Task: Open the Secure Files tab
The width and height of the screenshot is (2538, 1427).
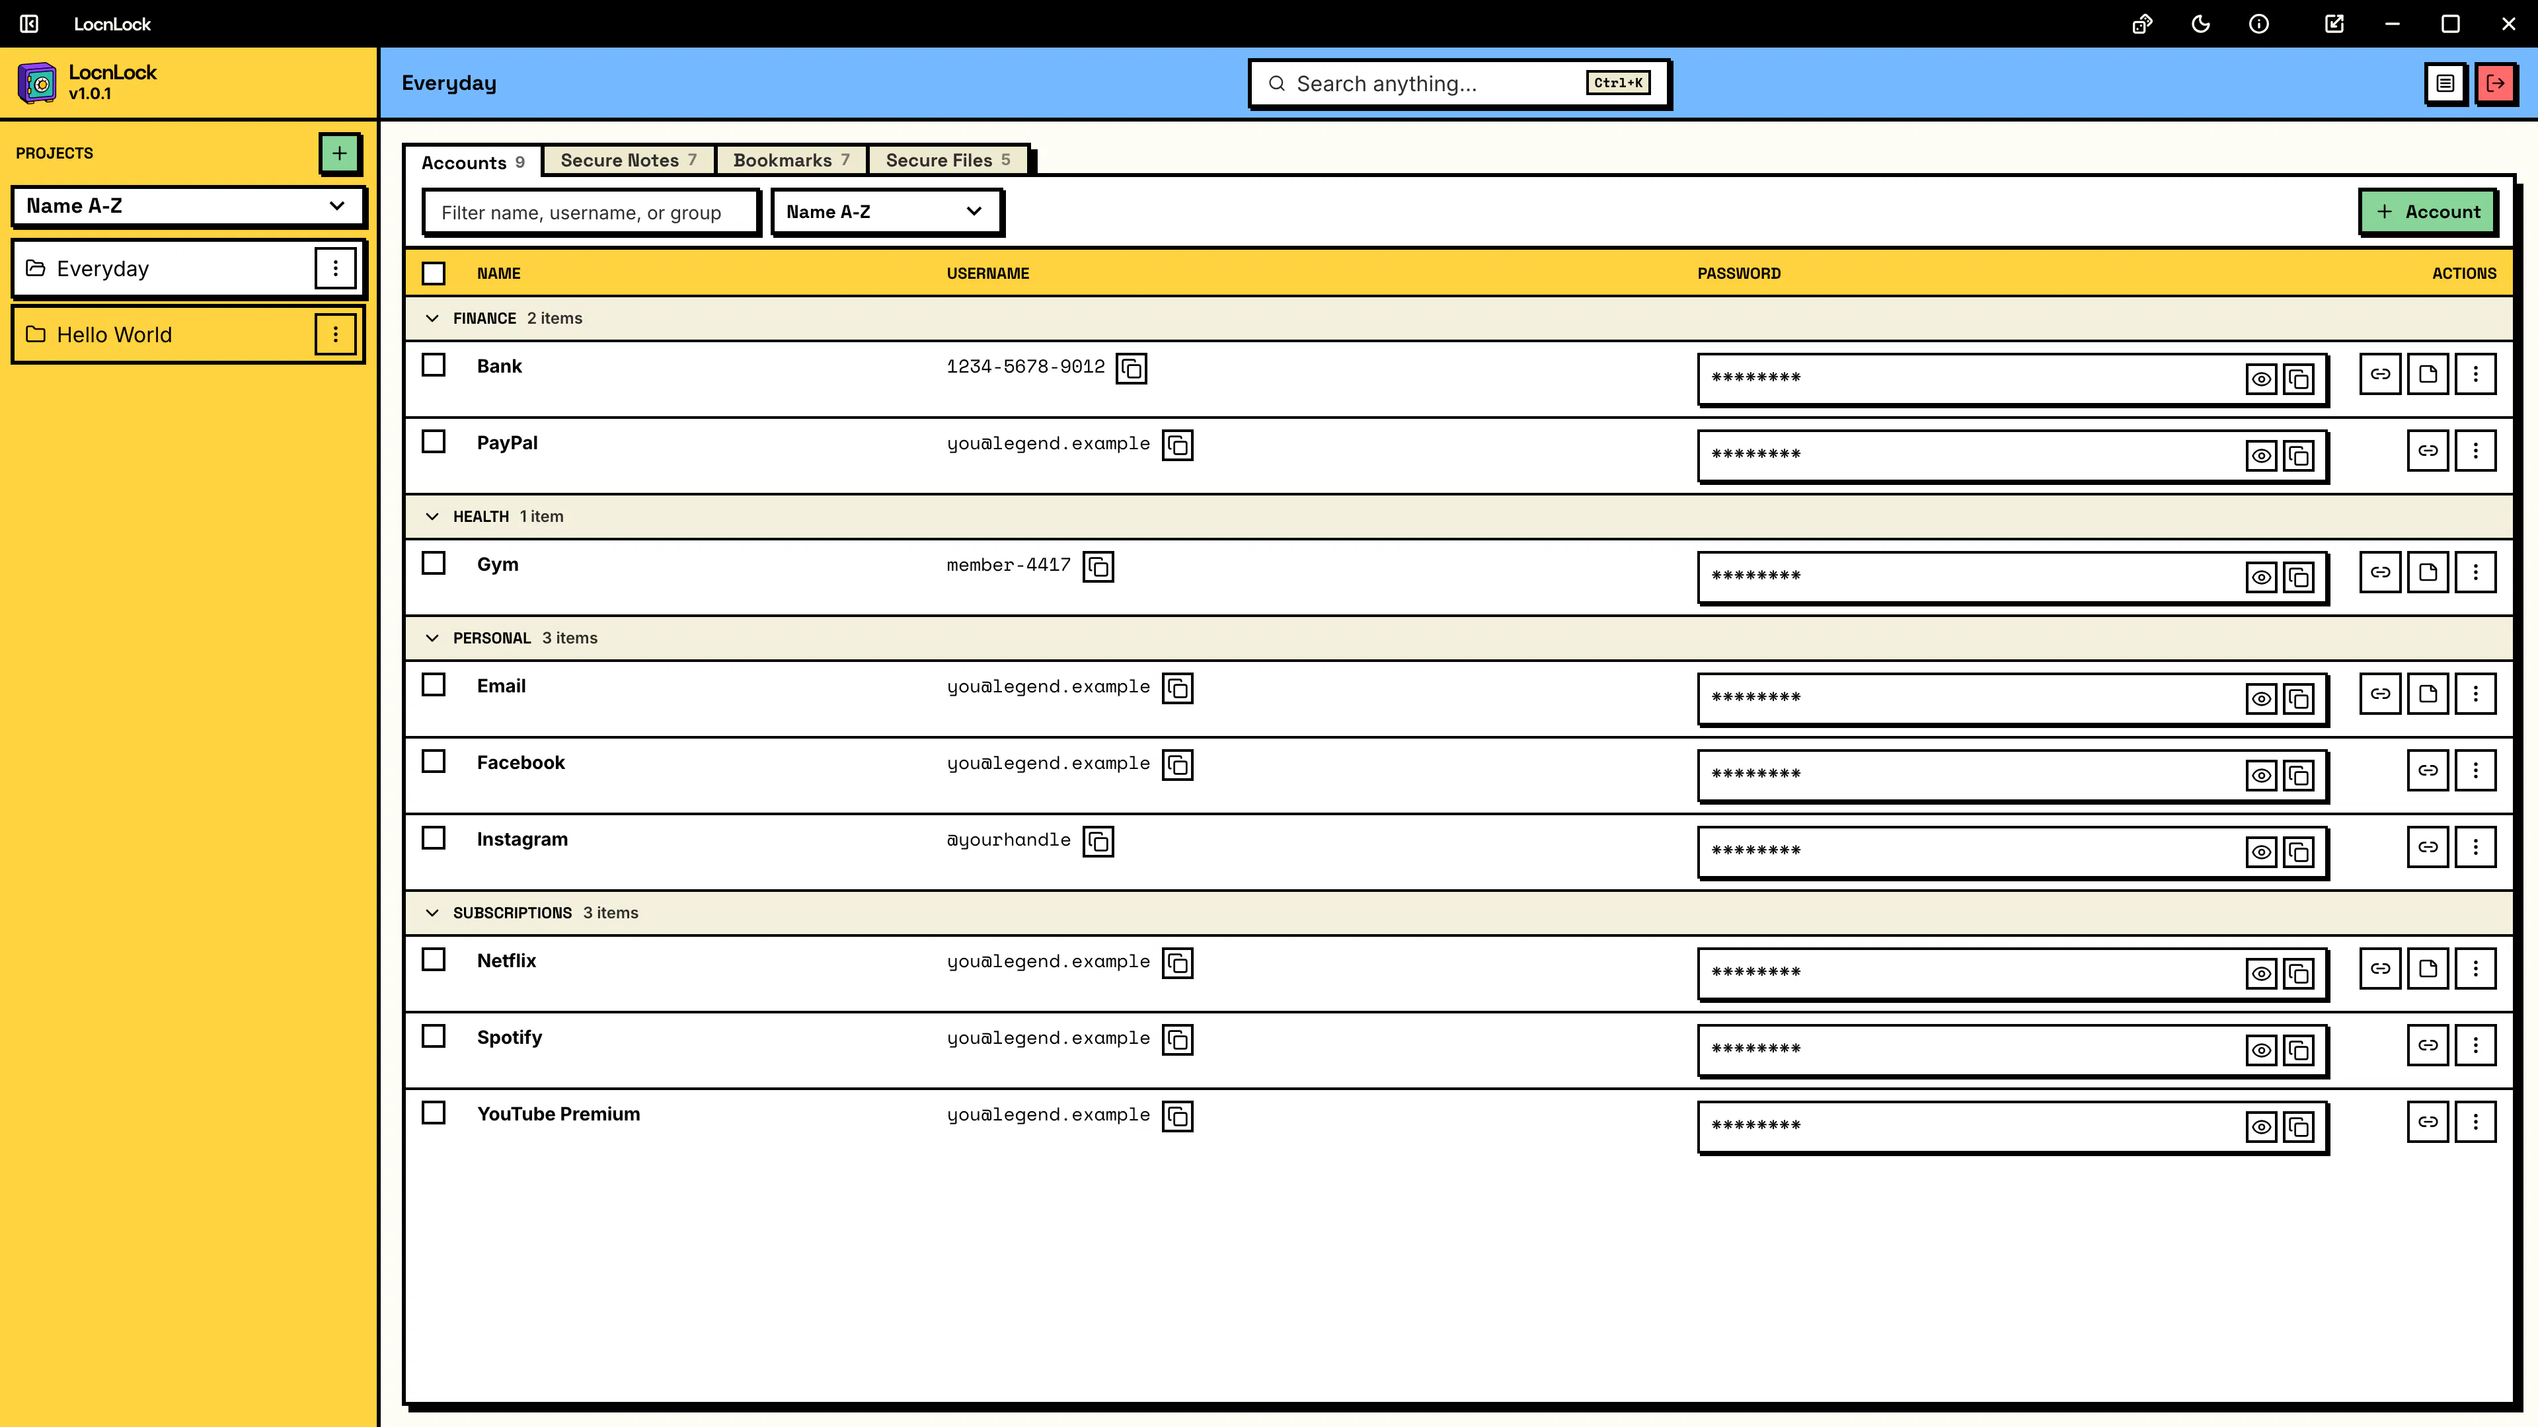Action: click(x=948, y=161)
